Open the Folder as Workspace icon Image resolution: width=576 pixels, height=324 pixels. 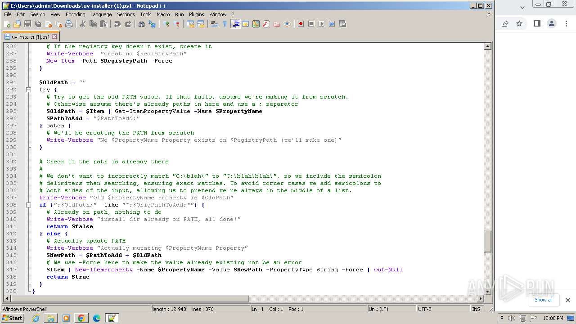tap(277, 24)
